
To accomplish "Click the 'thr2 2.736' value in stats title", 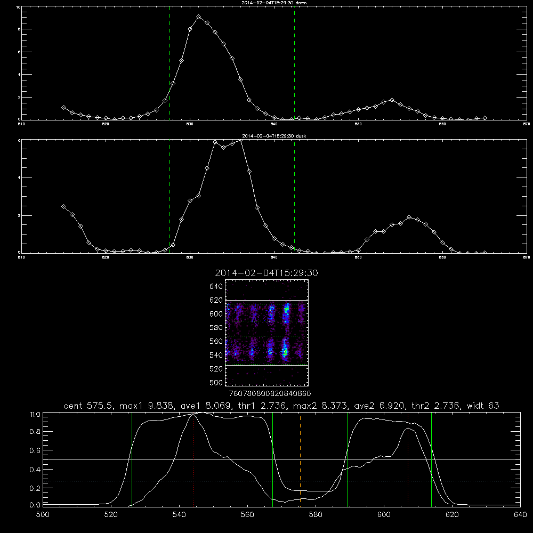I will click(x=435, y=406).
